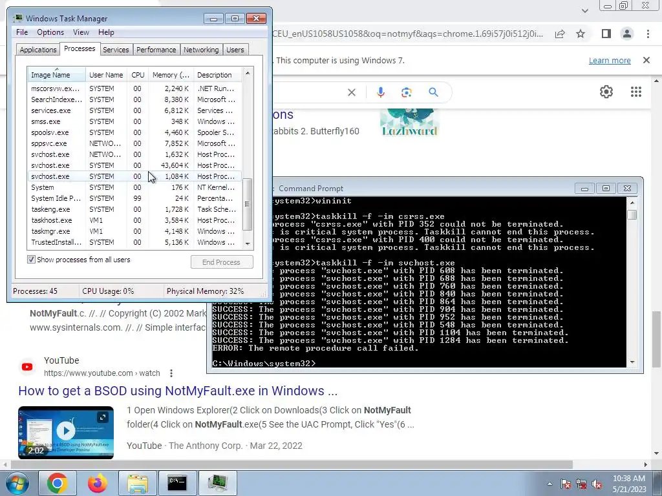Sort by the User Name column header
This screenshot has height=496, width=662.
click(106, 75)
